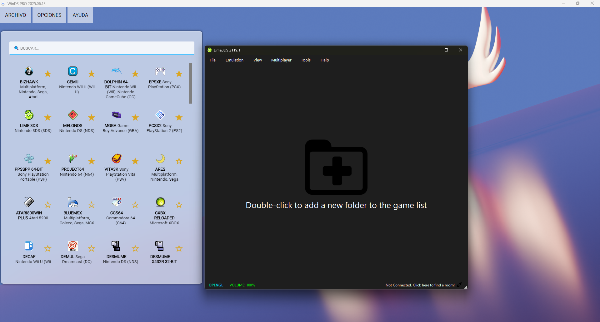Viewport: 600px width, 322px height.
Task: Launch the Lime 3DS emulator icon
Action: pyautogui.click(x=29, y=115)
